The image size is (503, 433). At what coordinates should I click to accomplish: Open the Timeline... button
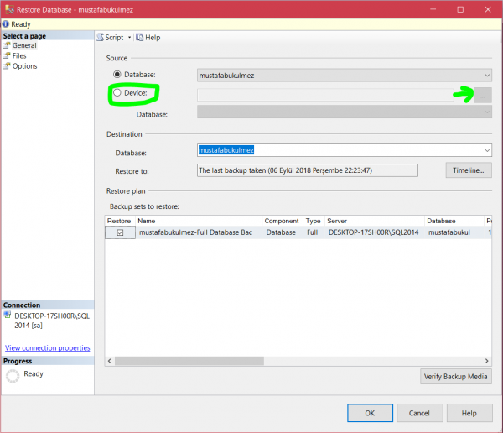pyautogui.click(x=469, y=170)
